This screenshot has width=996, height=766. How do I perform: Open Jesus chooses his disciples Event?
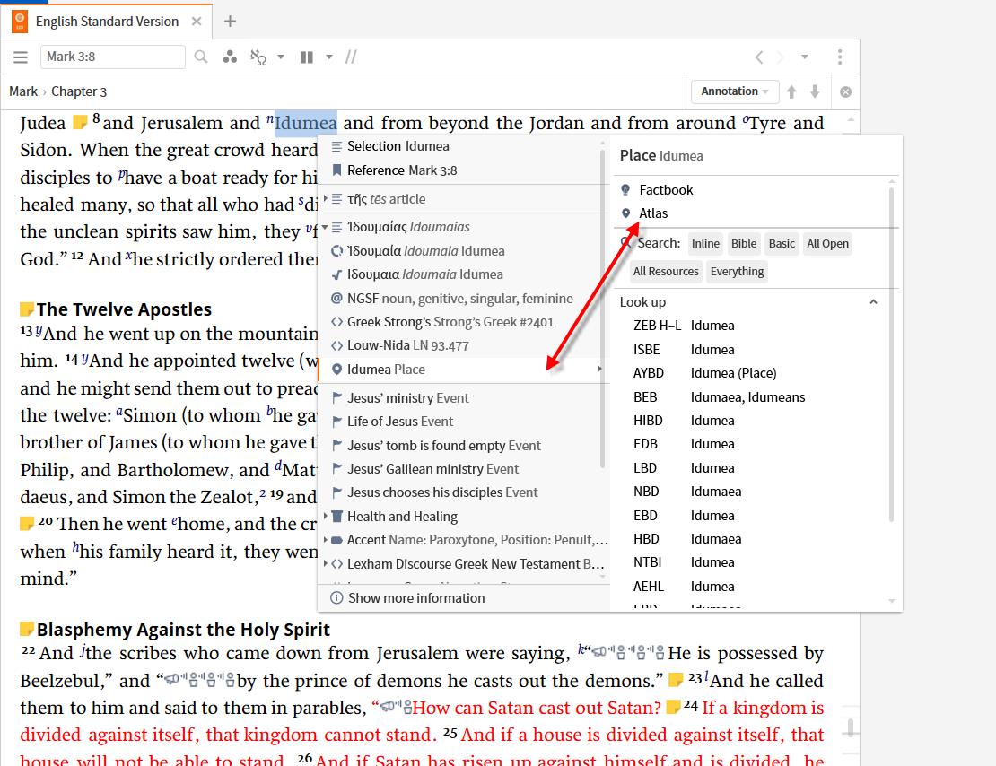435,493
